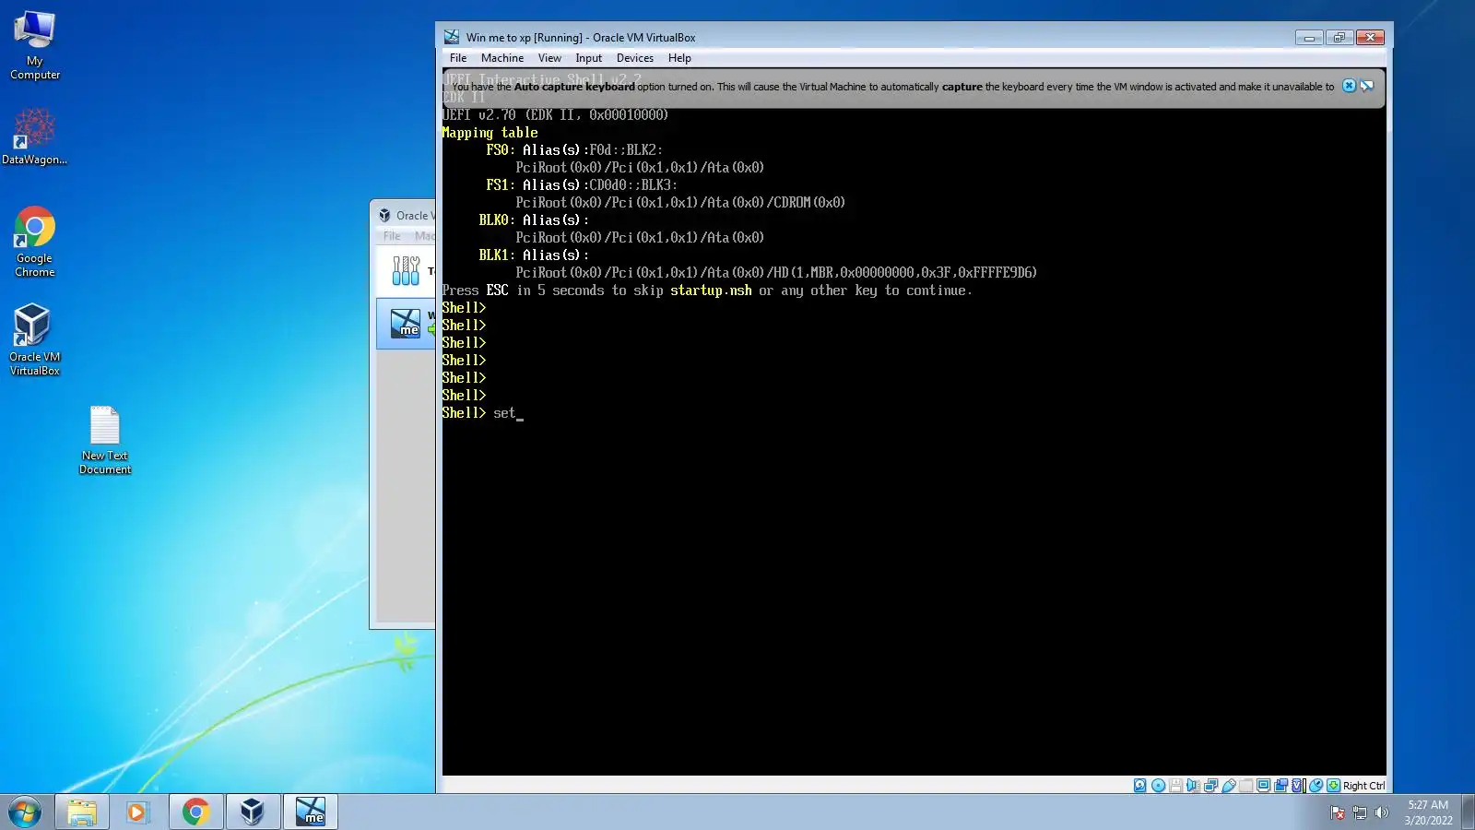Open Windows Media Player from the taskbar
This screenshot has width=1475, height=830.
pos(138,812)
